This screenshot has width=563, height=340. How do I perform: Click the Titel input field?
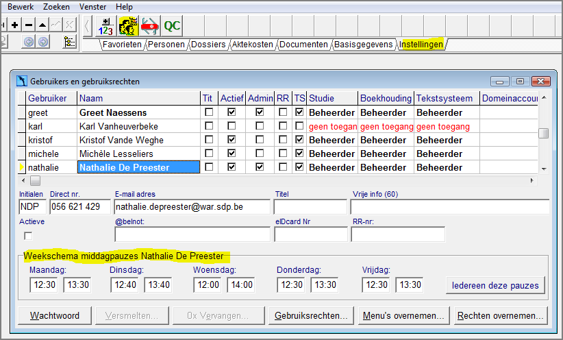[310, 206]
